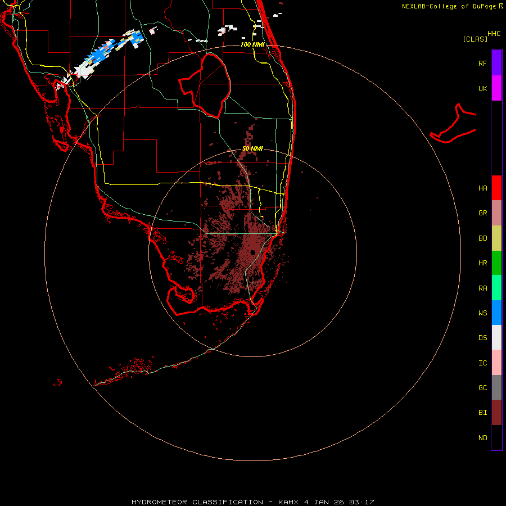
Task: Click the GR salmon legend swatch
Action: 496,213
